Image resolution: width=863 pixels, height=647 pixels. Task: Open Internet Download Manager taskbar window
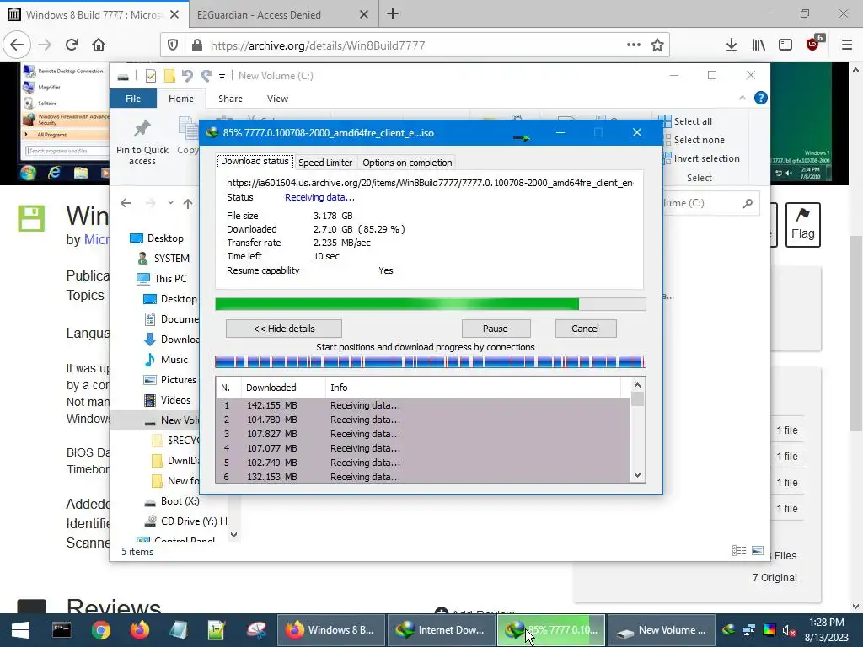(442, 630)
